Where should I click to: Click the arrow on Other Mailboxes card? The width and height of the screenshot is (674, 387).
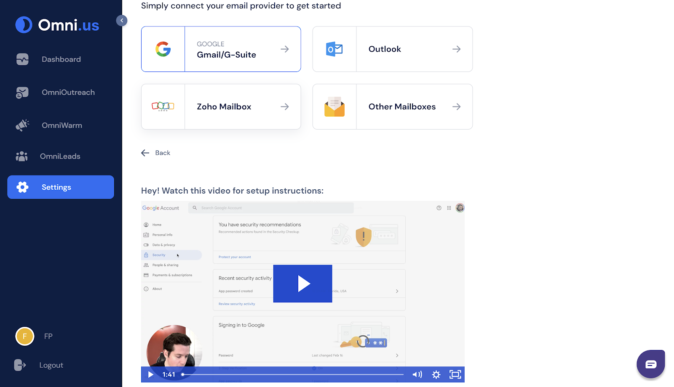456,107
